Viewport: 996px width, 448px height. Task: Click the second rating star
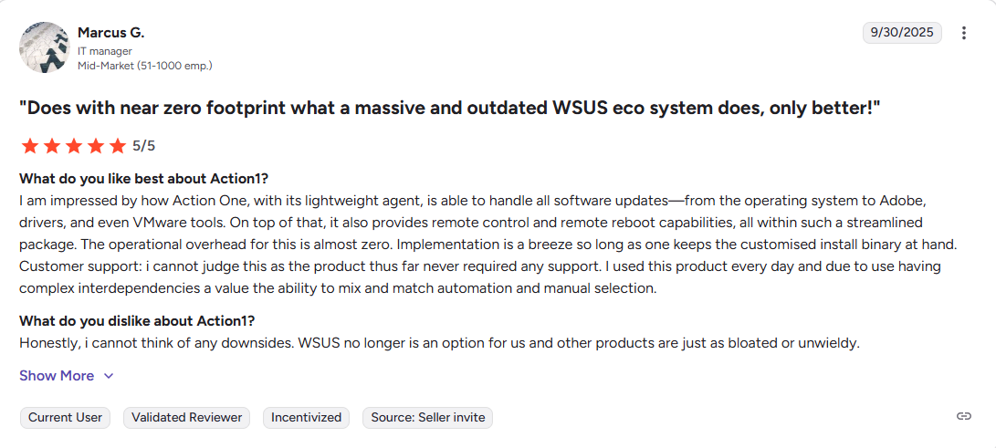(51, 145)
